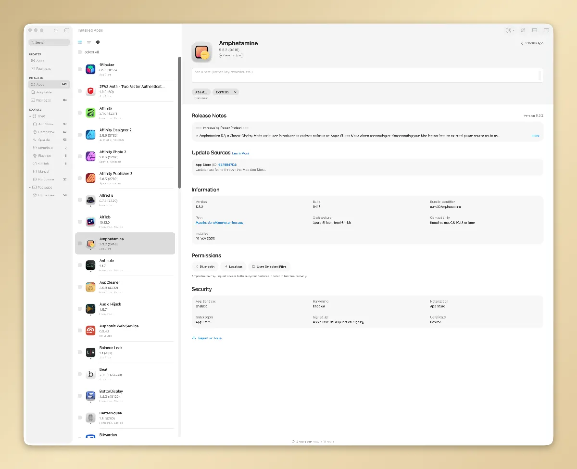Select Homebrew under Sources Apps
Screen dimensions: 577x469
[x=46, y=132]
